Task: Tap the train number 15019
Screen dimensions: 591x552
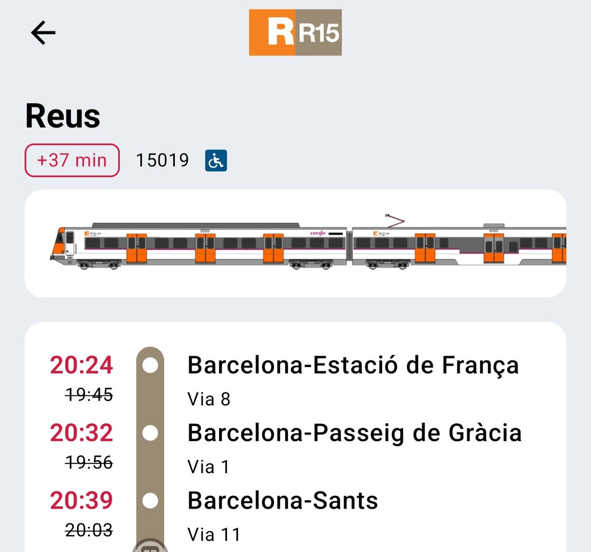Action: coord(162,160)
